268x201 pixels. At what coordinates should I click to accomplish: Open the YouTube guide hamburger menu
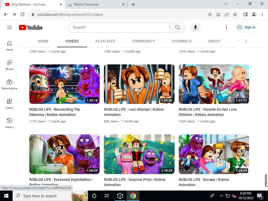[9, 27]
